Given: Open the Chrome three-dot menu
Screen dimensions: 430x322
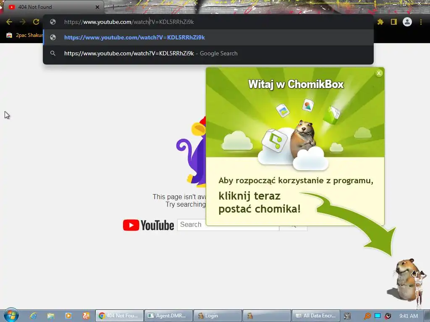Looking at the screenshot, I should (421, 22).
